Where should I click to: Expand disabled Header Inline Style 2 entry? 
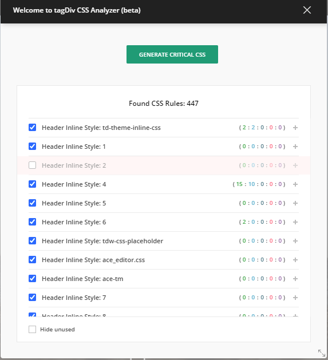point(295,165)
